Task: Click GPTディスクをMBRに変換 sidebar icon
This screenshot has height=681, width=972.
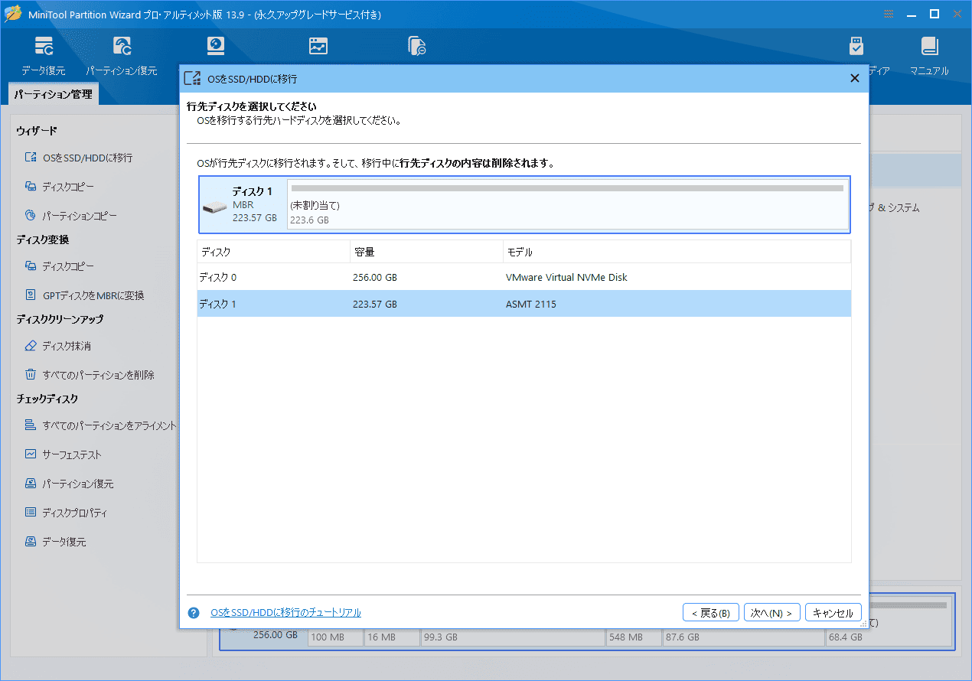Action: pos(31,295)
